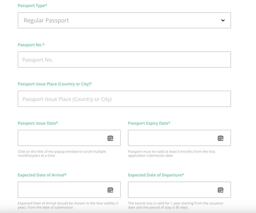The height and width of the screenshot is (213, 256).
Task: Click the "Passport No.*" field label
Action: point(31,45)
